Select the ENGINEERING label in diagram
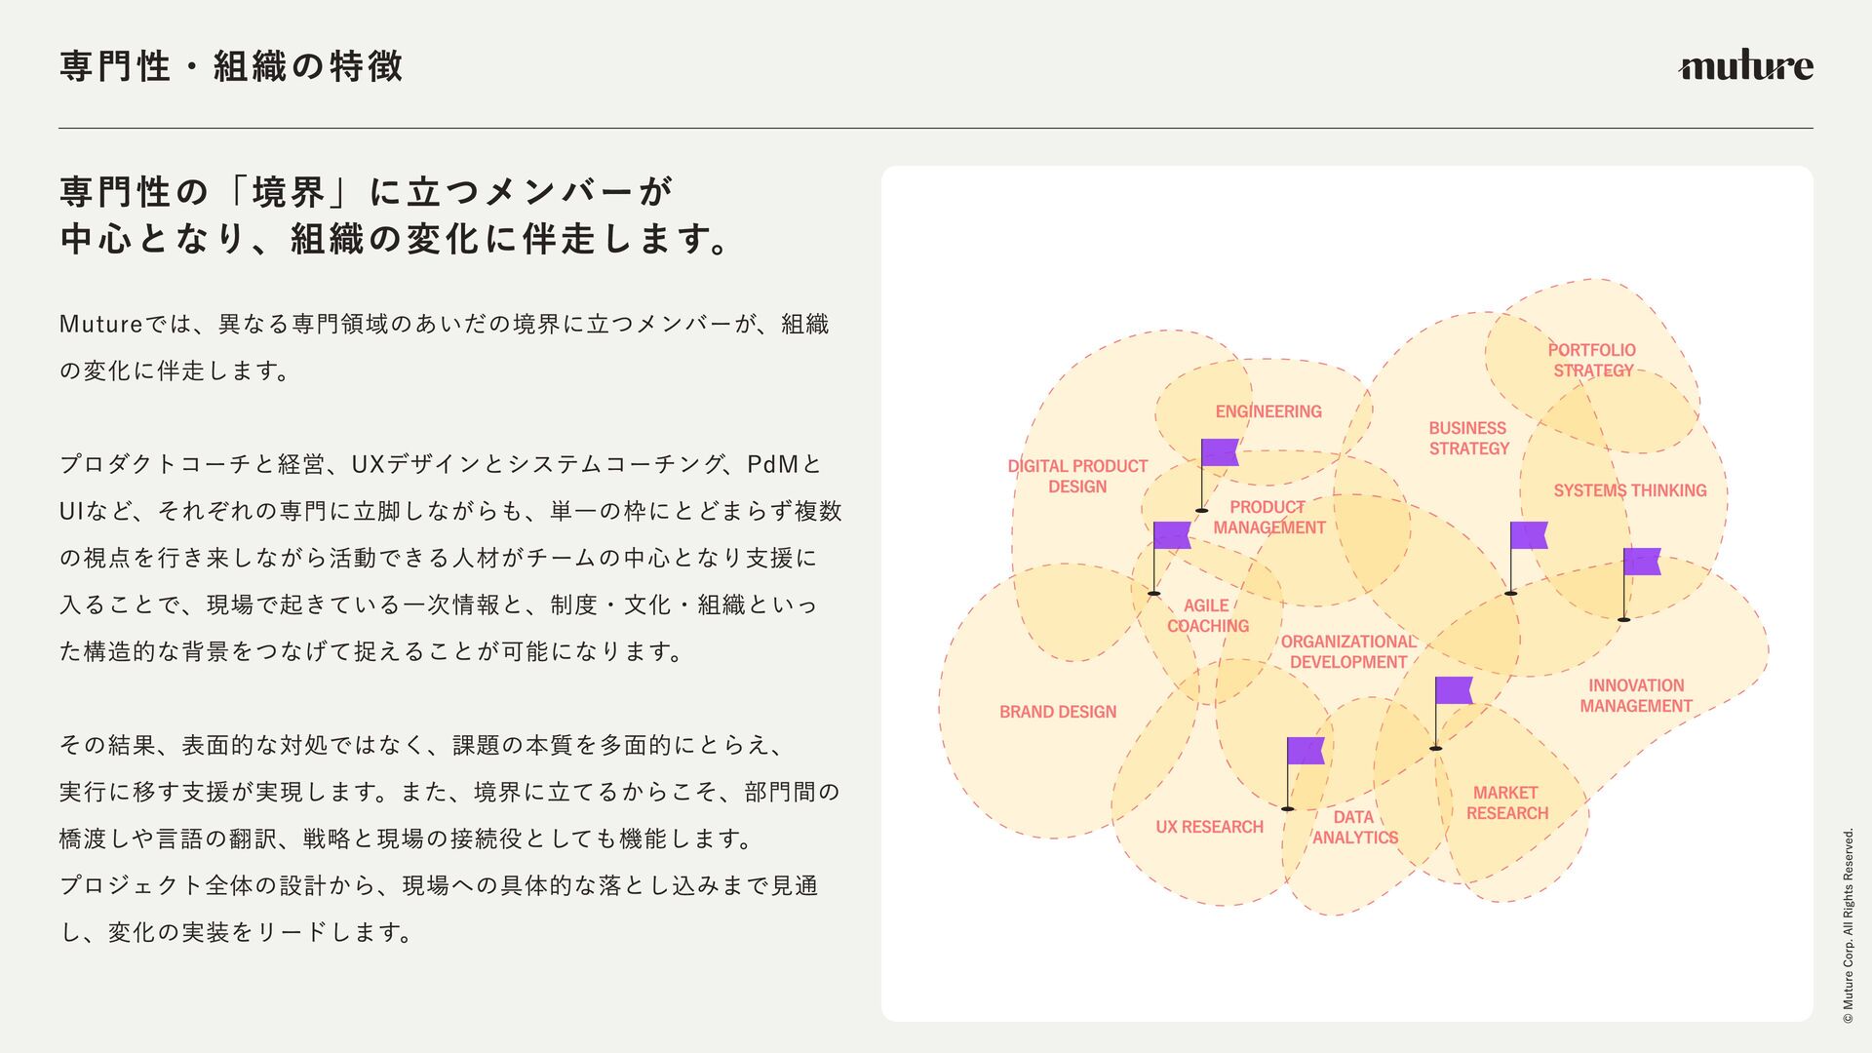 pos(1268,411)
